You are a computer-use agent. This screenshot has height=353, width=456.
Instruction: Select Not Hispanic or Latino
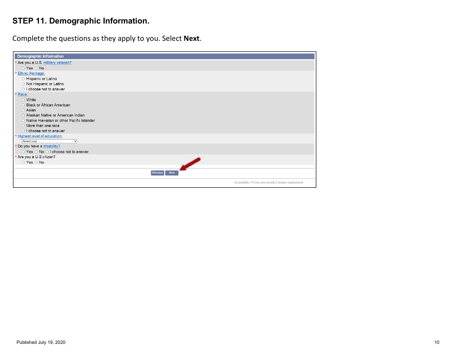[x=23, y=84]
